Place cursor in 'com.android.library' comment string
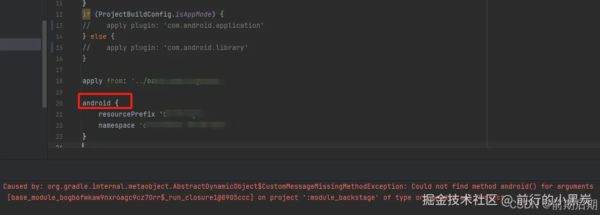 point(206,48)
